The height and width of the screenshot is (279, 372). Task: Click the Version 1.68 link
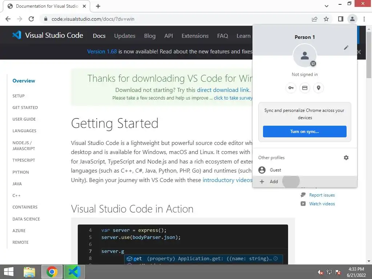tap(102, 52)
